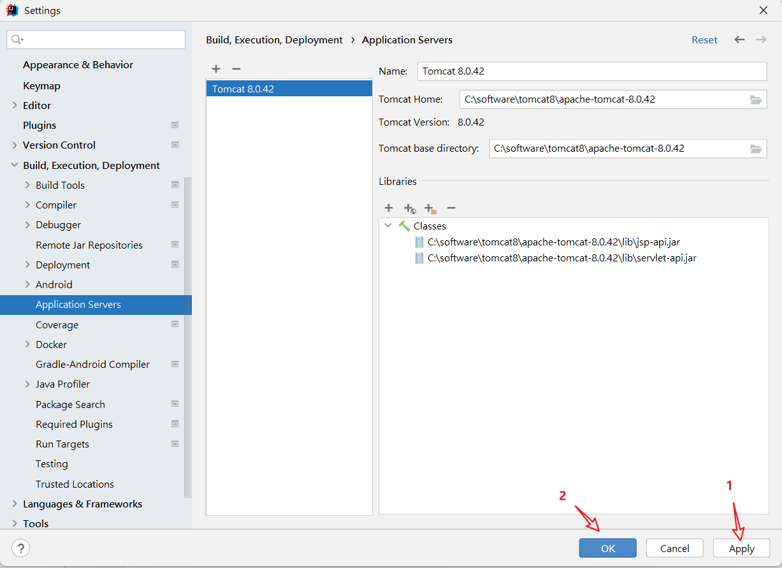Click project-level icon beside Build Tools
Viewport: 782px width, 568px height.
[175, 185]
